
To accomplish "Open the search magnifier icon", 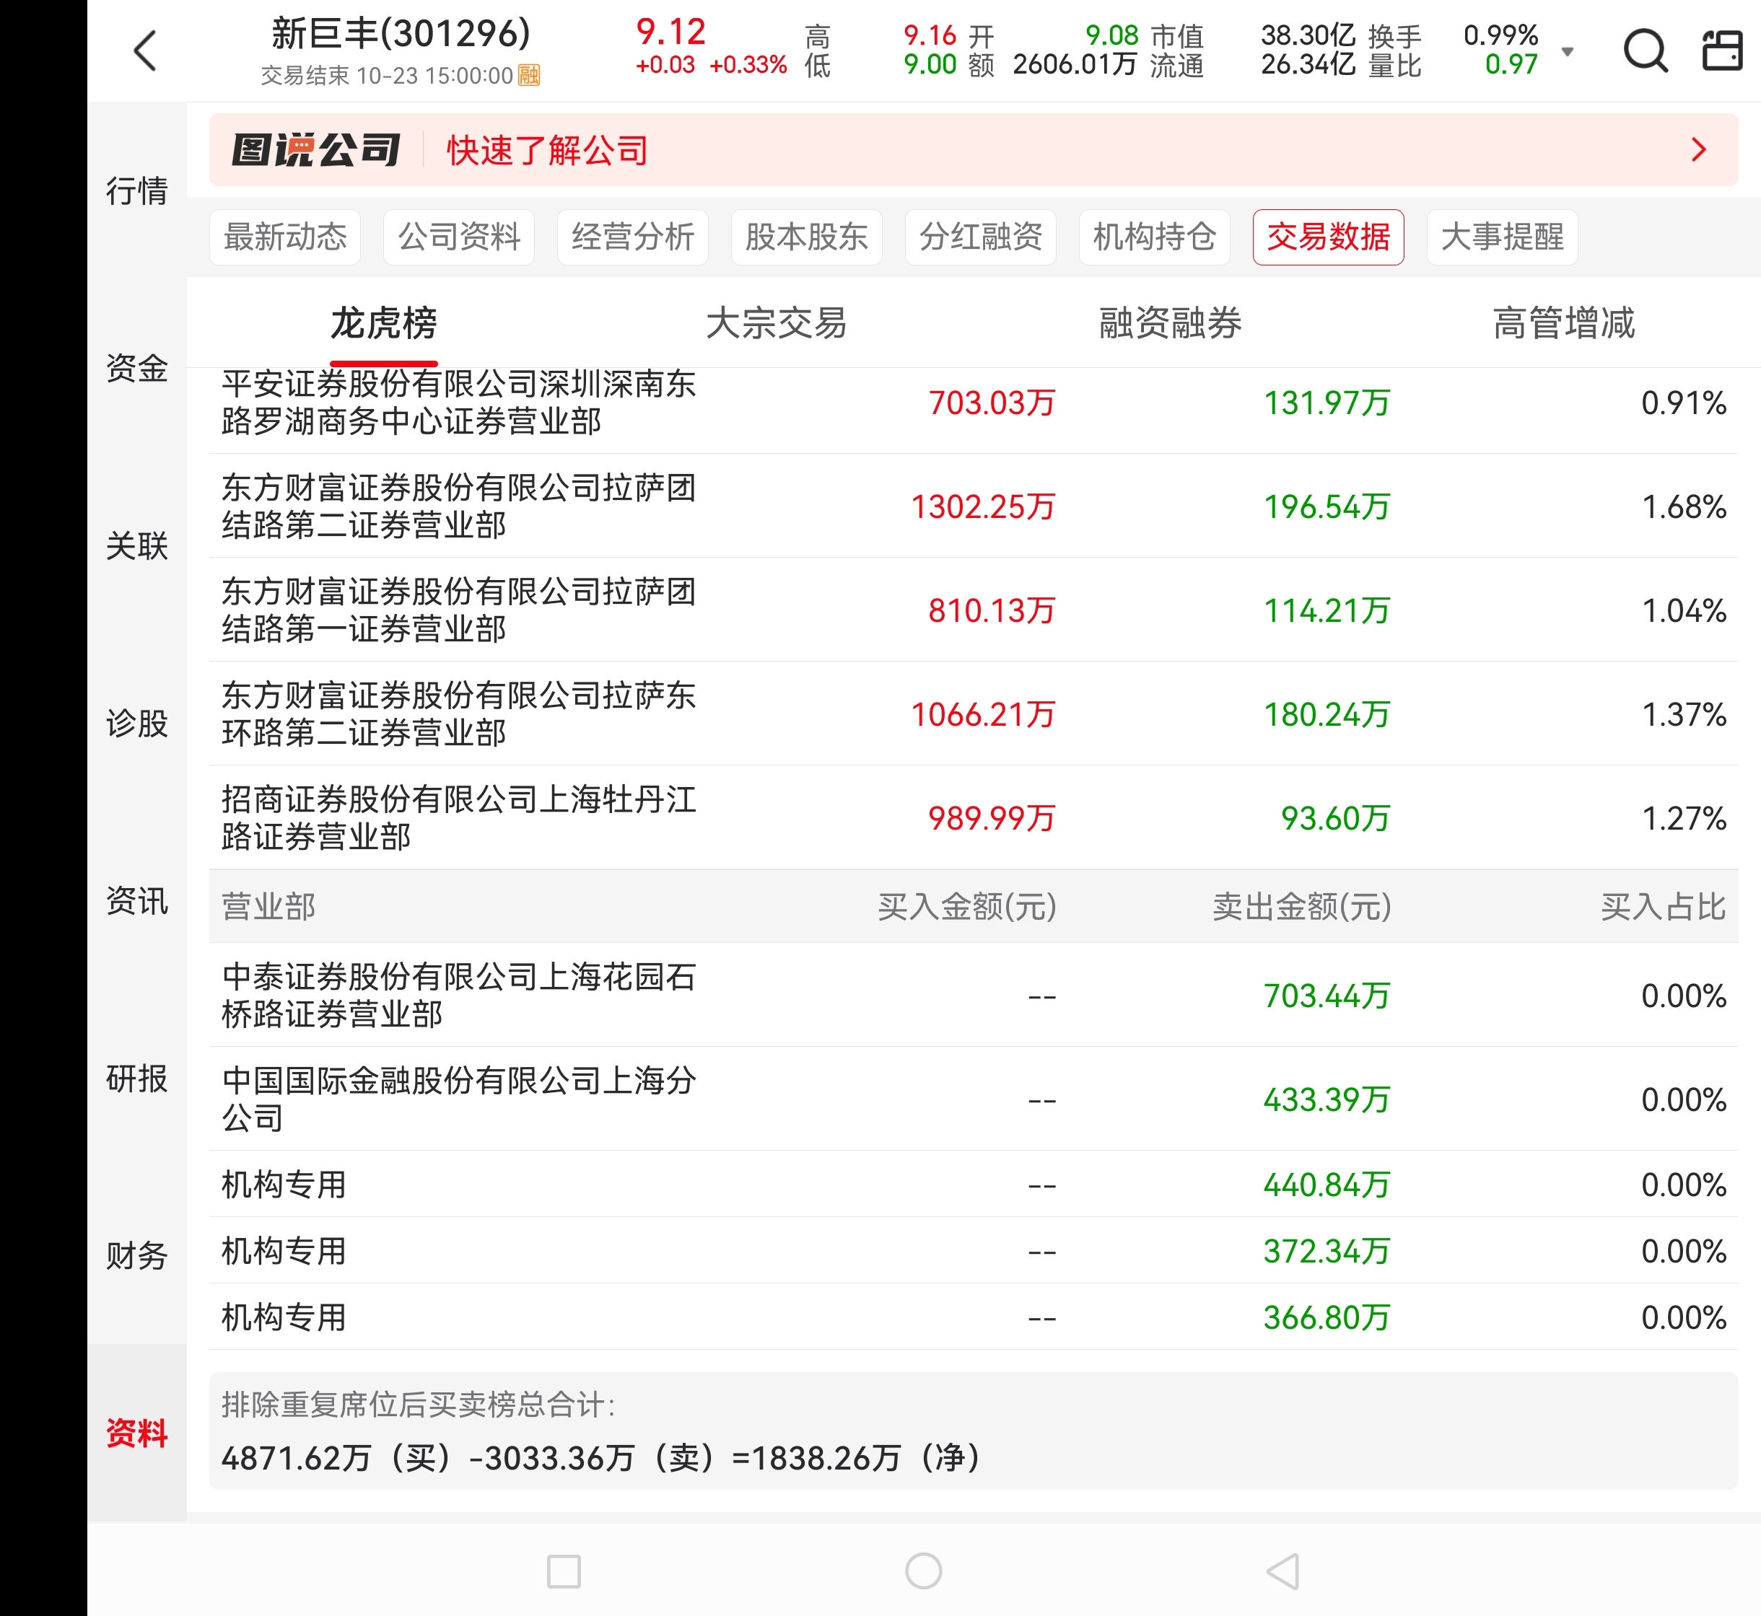I will [1645, 50].
